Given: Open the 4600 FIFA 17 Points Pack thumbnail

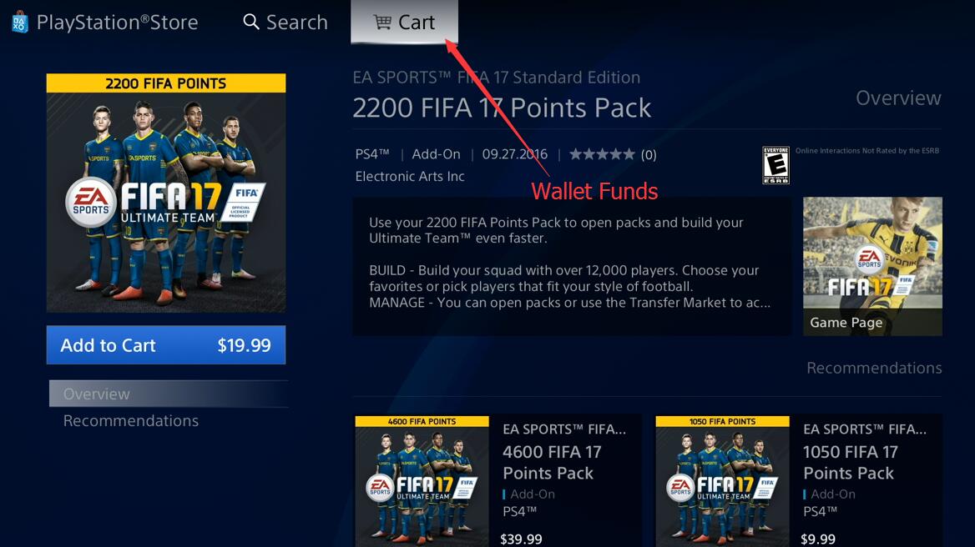Looking at the screenshot, I should pyautogui.click(x=422, y=481).
